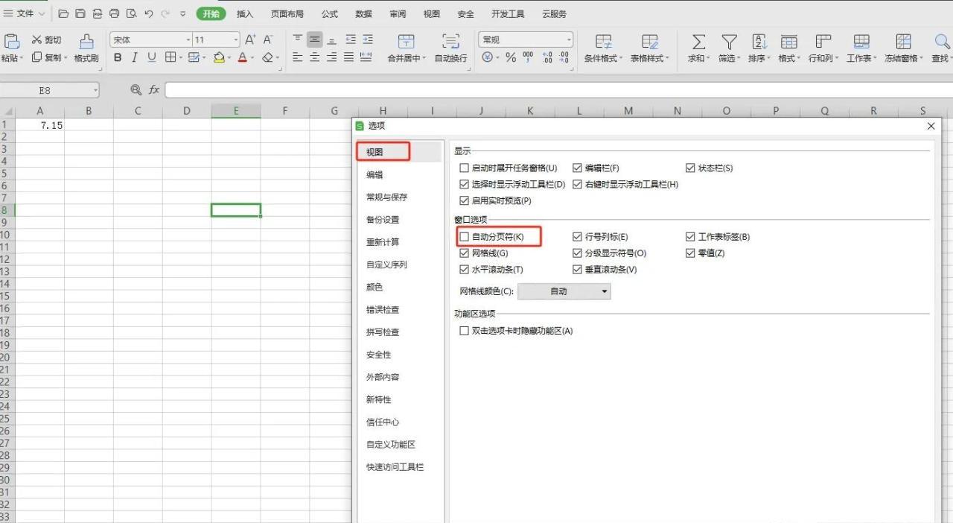The height and width of the screenshot is (523, 953).
Task: Click the undo arrow icon
Action: pyautogui.click(x=149, y=13)
